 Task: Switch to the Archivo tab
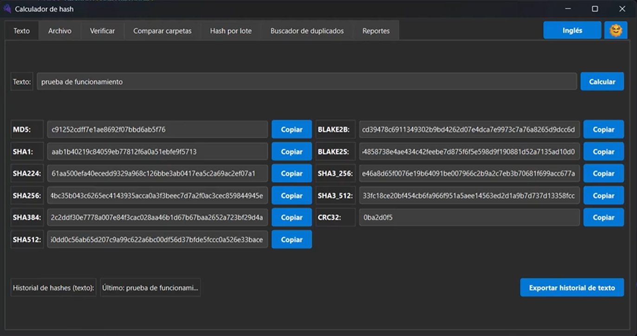[60, 31]
